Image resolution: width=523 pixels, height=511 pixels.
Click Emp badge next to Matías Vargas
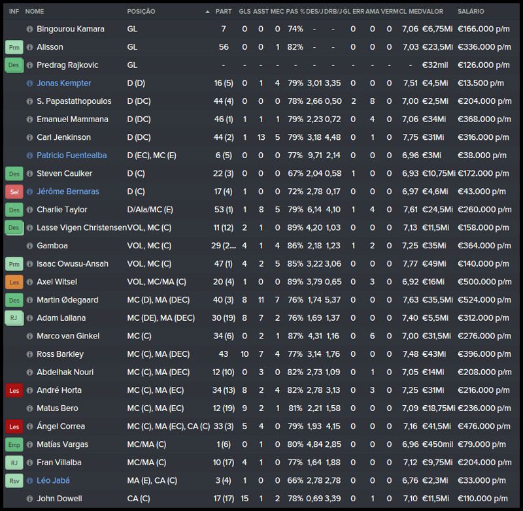coord(14,444)
